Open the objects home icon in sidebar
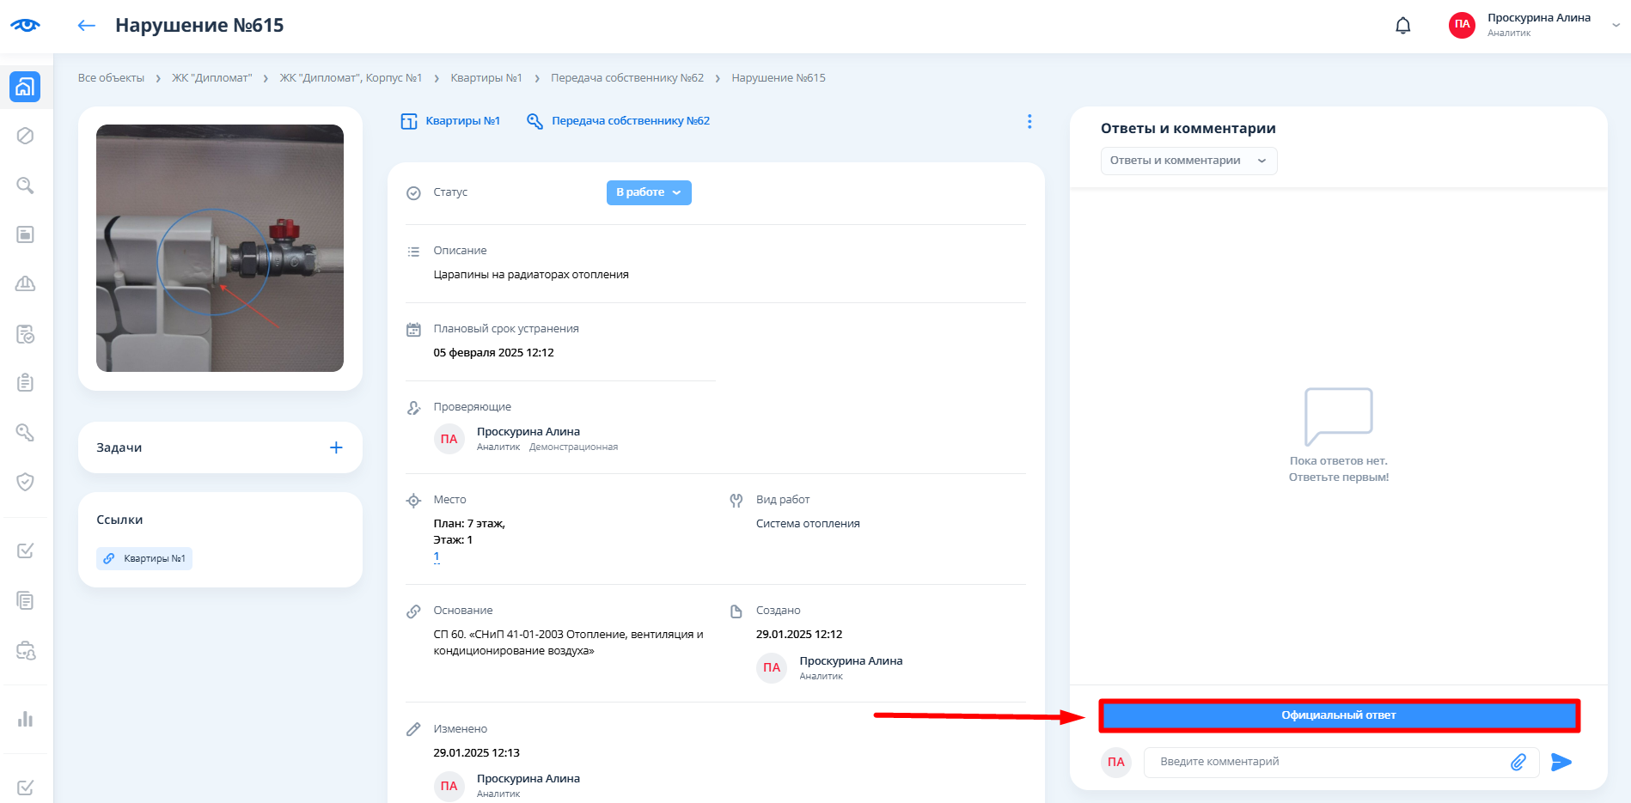 pyautogui.click(x=25, y=87)
